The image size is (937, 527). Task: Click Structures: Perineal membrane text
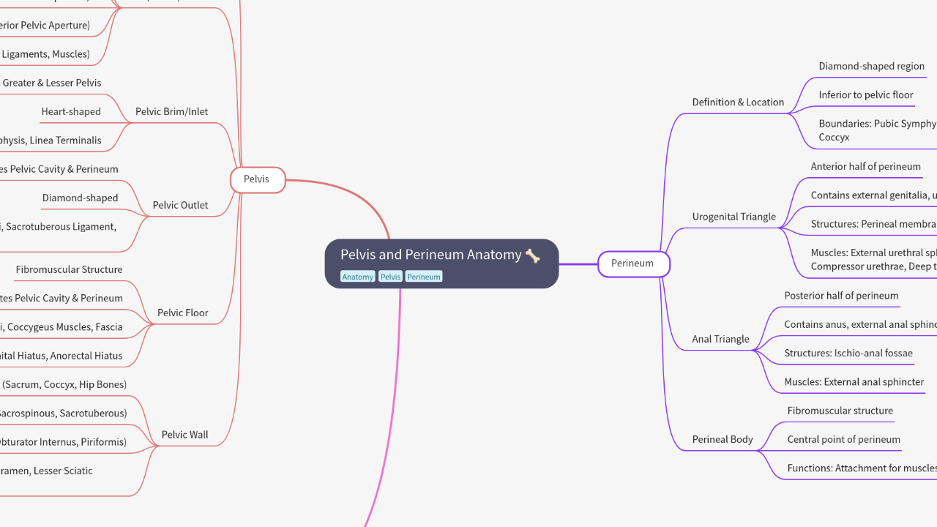pos(873,225)
